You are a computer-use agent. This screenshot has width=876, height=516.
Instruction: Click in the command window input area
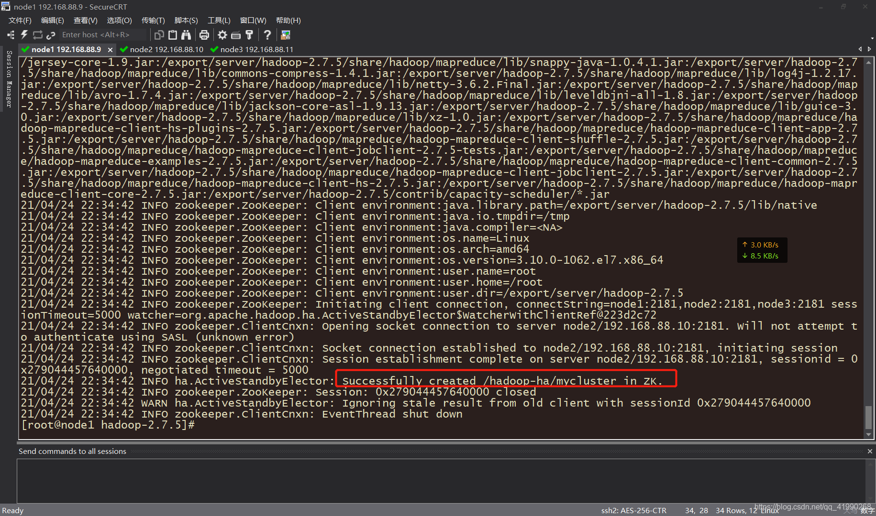(x=440, y=481)
